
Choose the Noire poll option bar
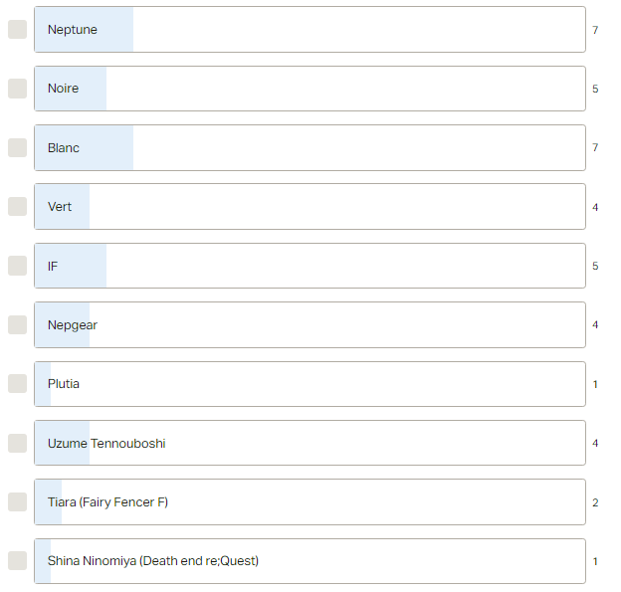[x=310, y=89]
